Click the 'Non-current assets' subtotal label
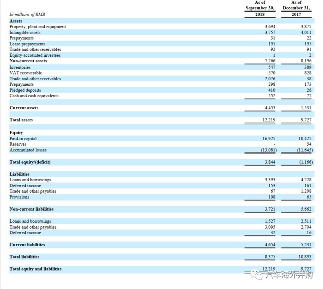The height and width of the screenshot is (289, 323). tap(28, 61)
